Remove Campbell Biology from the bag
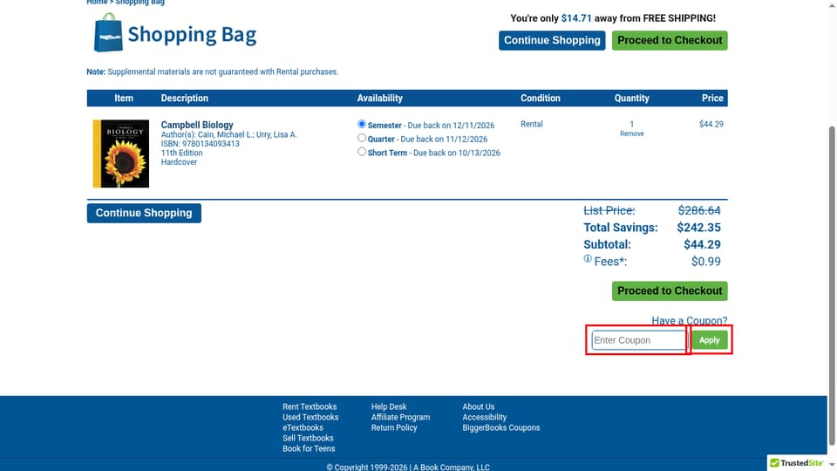The height and width of the screenshot is (471, 837). click(631, 133)
